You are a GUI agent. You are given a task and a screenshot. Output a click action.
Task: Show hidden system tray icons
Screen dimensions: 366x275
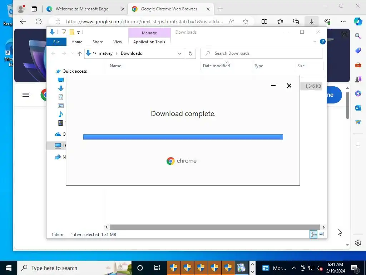(x=294, y=268)
